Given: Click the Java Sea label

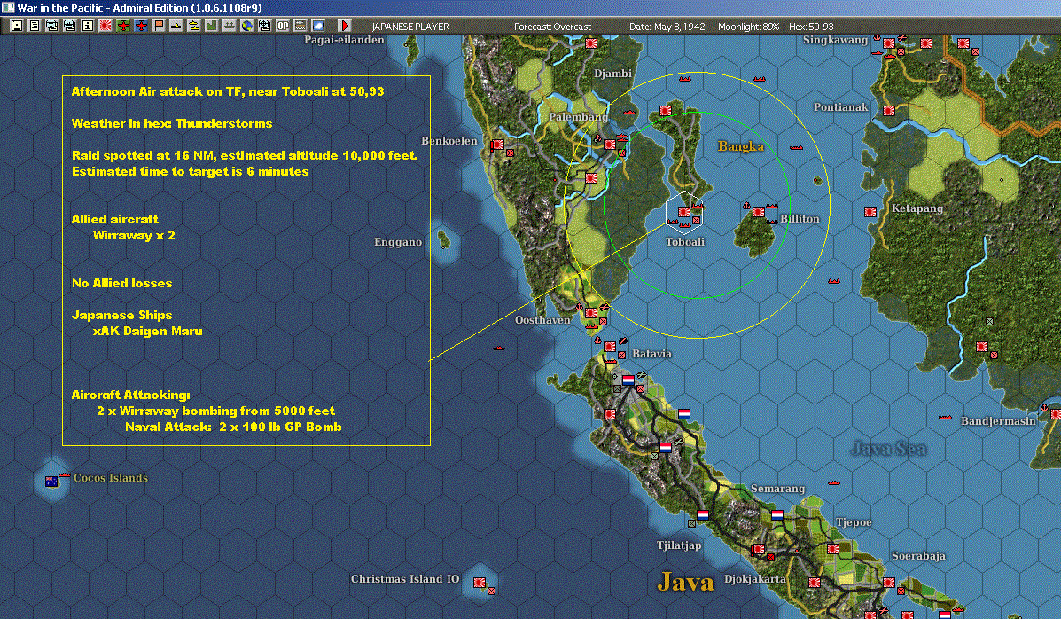Looking at the screenshot, I should (888, 449).
